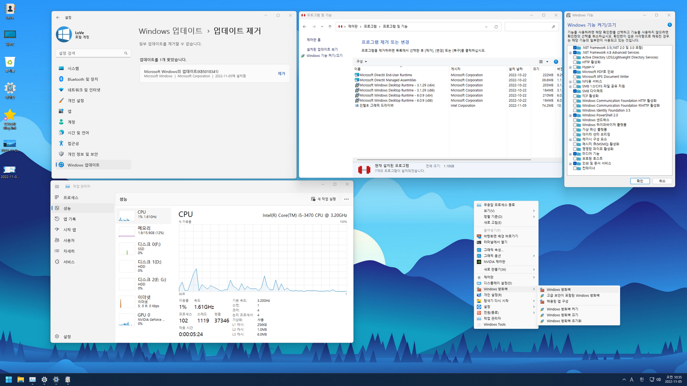Uncheck Windows PowerShell 2.0 checkbox
687x386 pixels.
(x=575, y=115)
